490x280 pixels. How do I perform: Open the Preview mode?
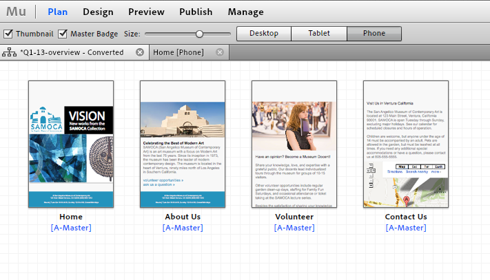click(x=146, y=12)
